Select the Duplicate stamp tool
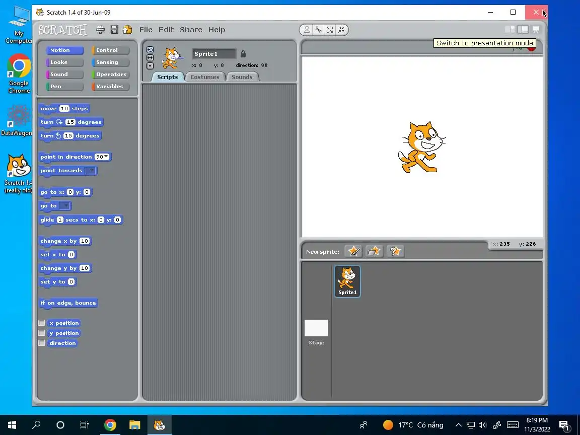 click(x=307, y=30)
